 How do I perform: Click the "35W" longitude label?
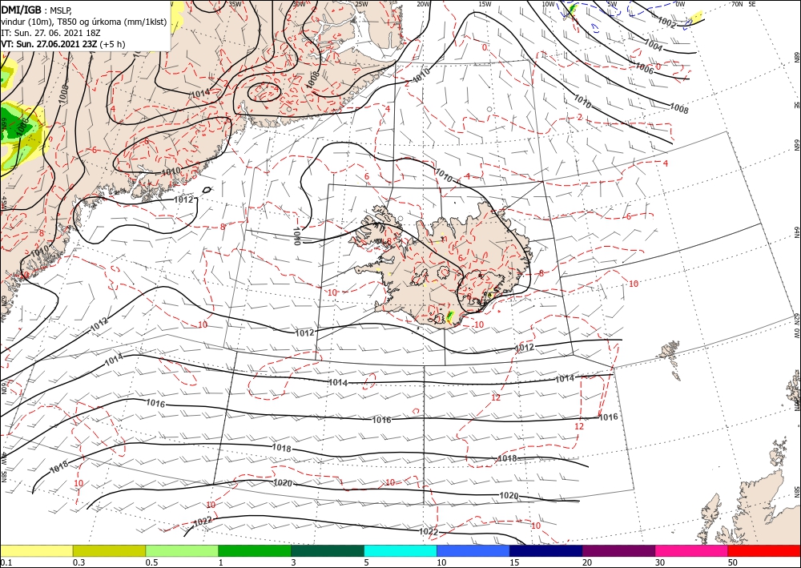(x=235, y=4)
